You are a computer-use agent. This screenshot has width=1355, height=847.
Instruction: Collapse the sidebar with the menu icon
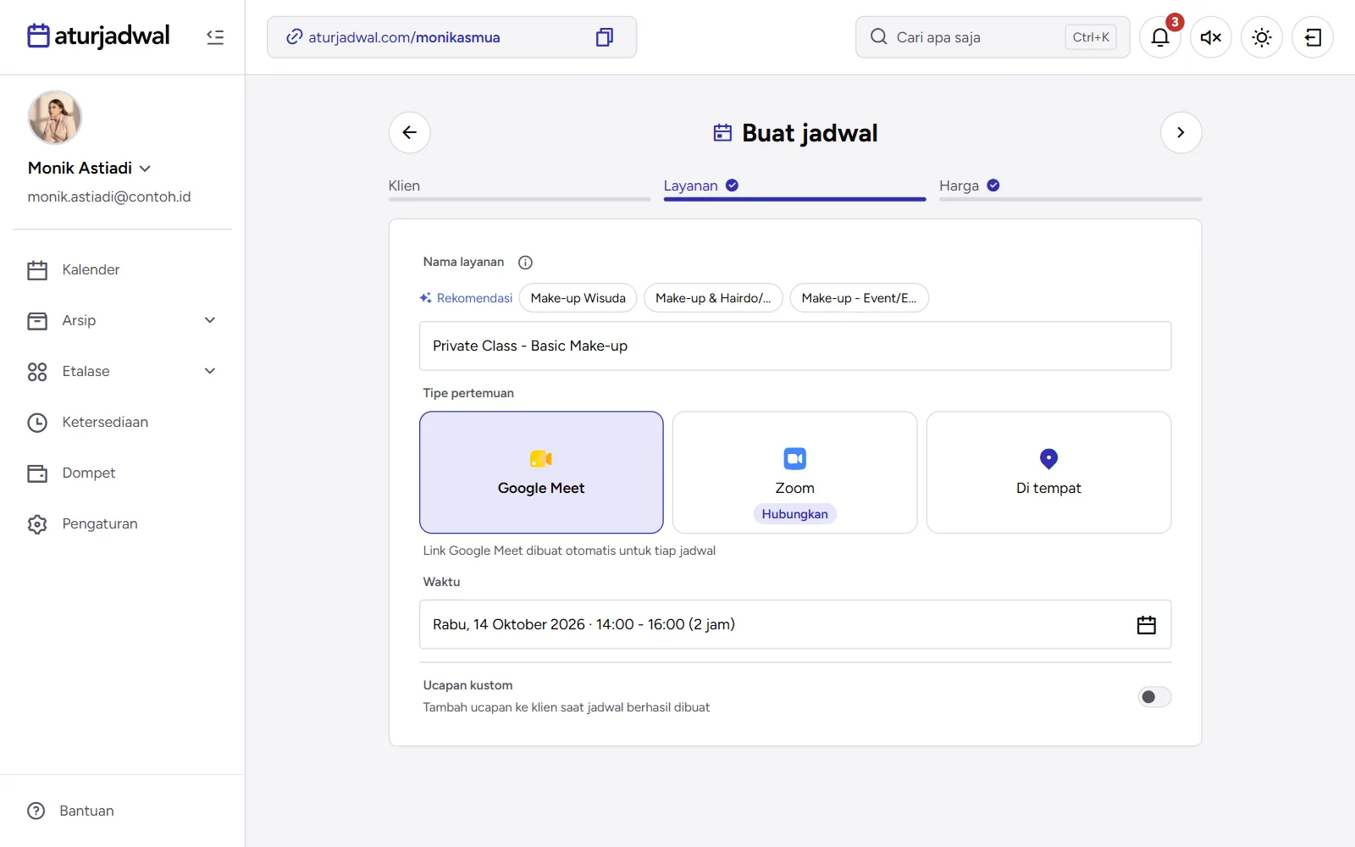(215, 37)
